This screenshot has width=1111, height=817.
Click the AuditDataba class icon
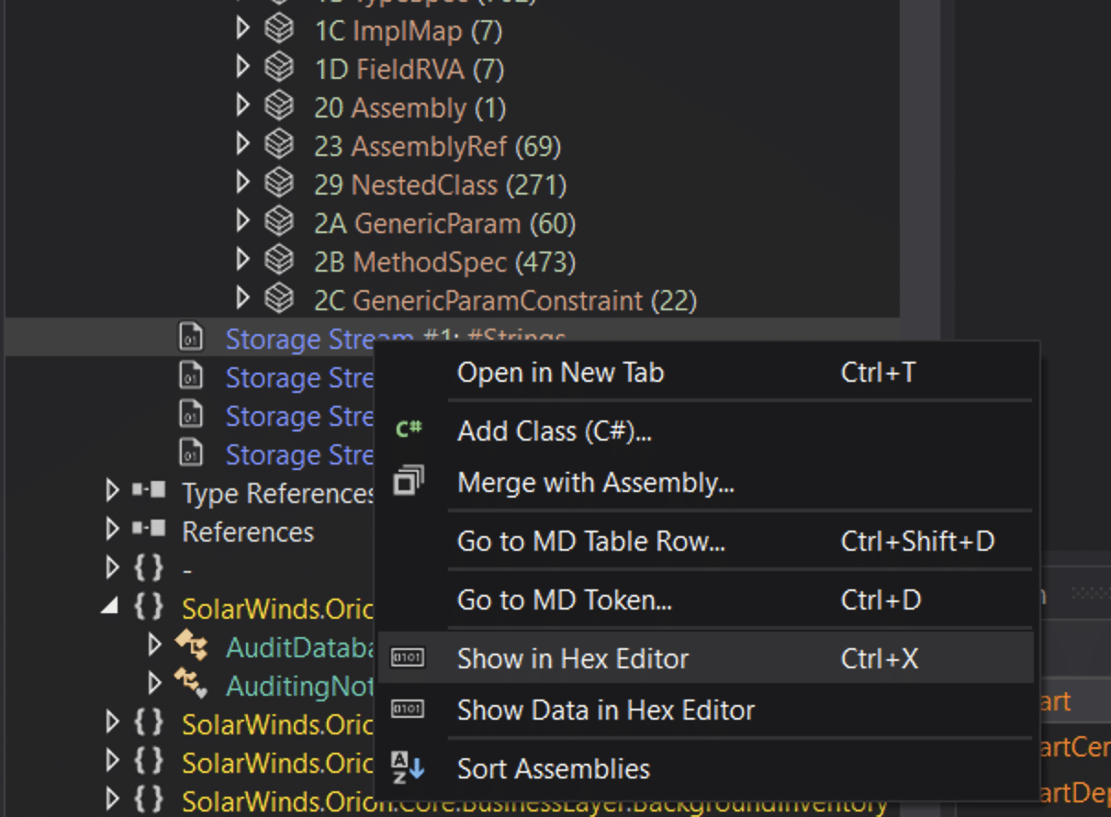tap(191, 646)
